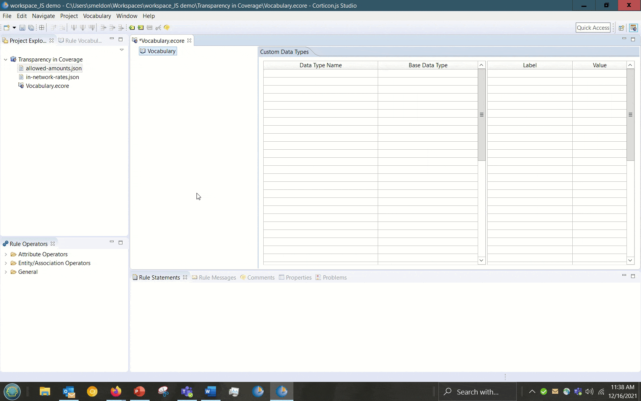Open the Open Perspective icon near Quick Access

621,27
